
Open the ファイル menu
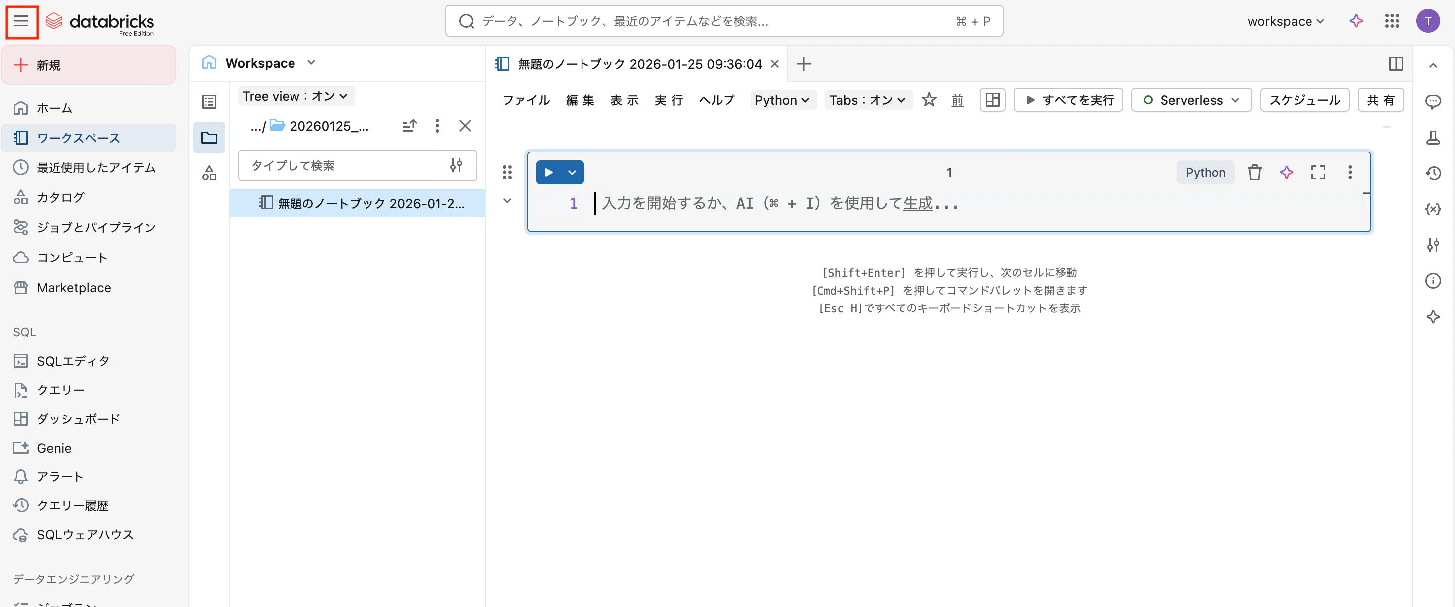coord(526,100)
